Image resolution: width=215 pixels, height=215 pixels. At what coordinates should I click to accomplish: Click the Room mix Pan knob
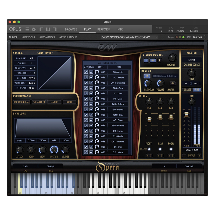click(x=171, y=102)
